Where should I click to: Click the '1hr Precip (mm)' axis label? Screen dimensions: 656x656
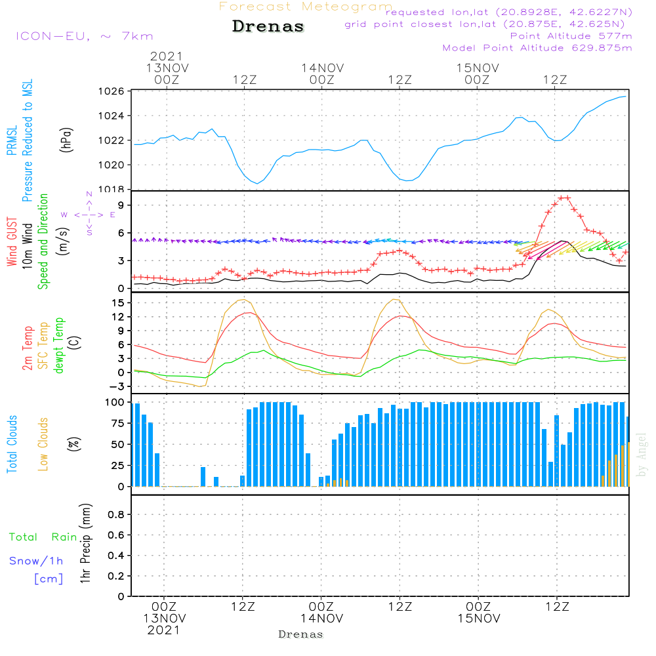point(85,544)
